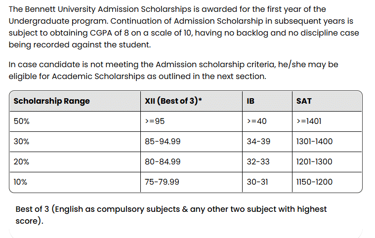Click the '>=40' IB score cell

[x=256, y=121]
